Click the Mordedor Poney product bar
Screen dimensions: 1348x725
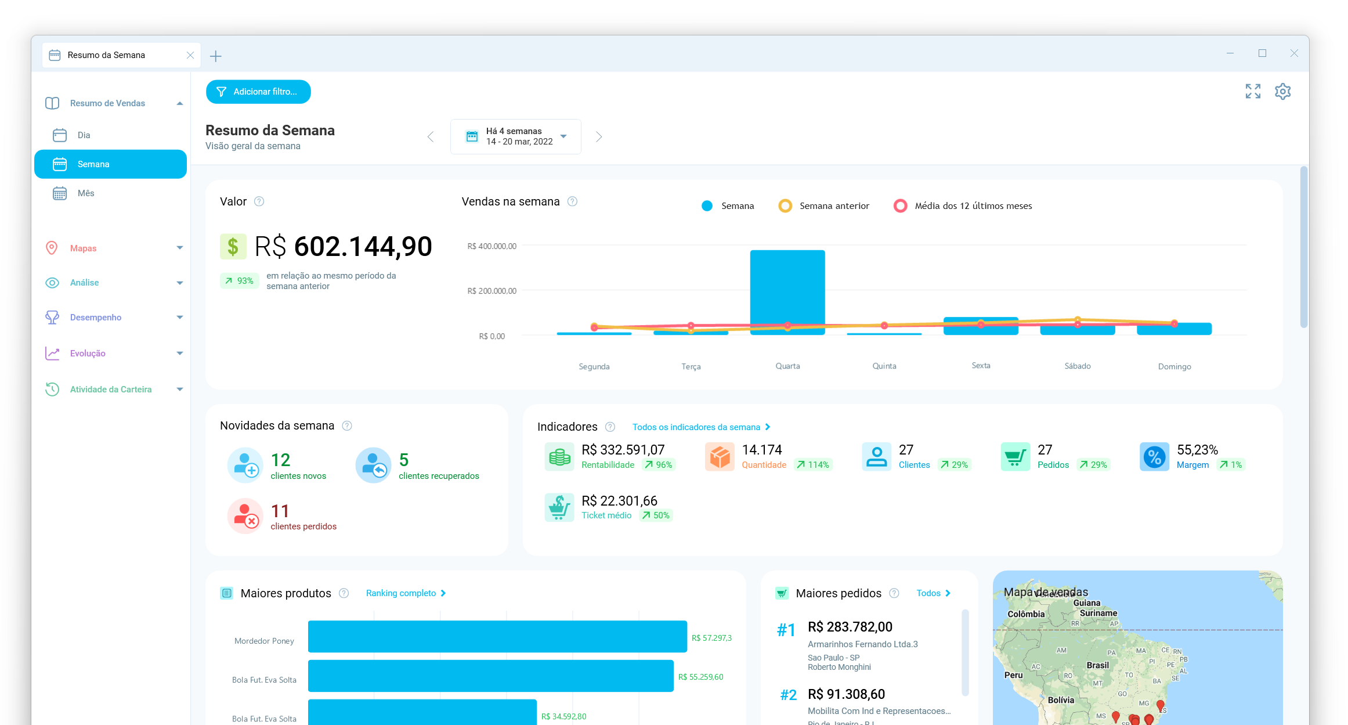[497, 636]
